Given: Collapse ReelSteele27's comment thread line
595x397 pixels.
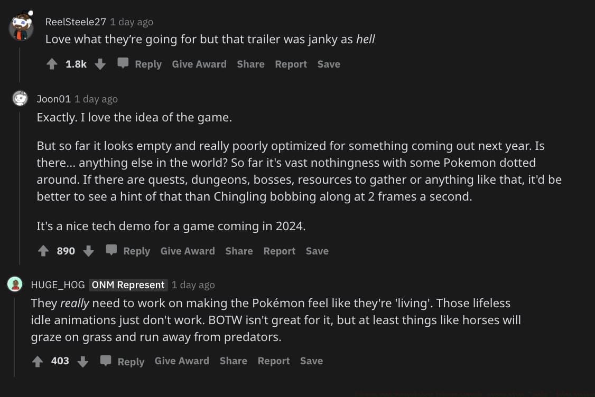Looking at the screenshot, I should pyautogui.click(x=20, y=63).
